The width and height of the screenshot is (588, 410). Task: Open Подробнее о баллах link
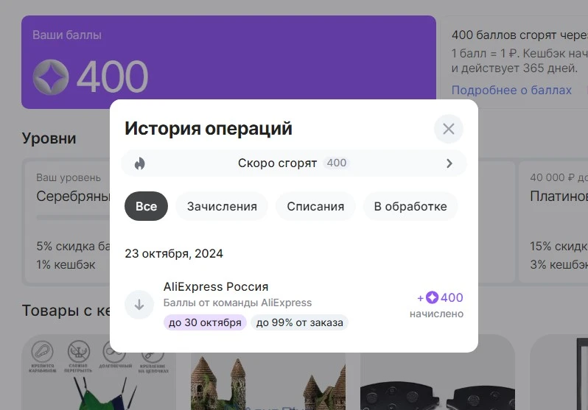[x=511, y=90]
